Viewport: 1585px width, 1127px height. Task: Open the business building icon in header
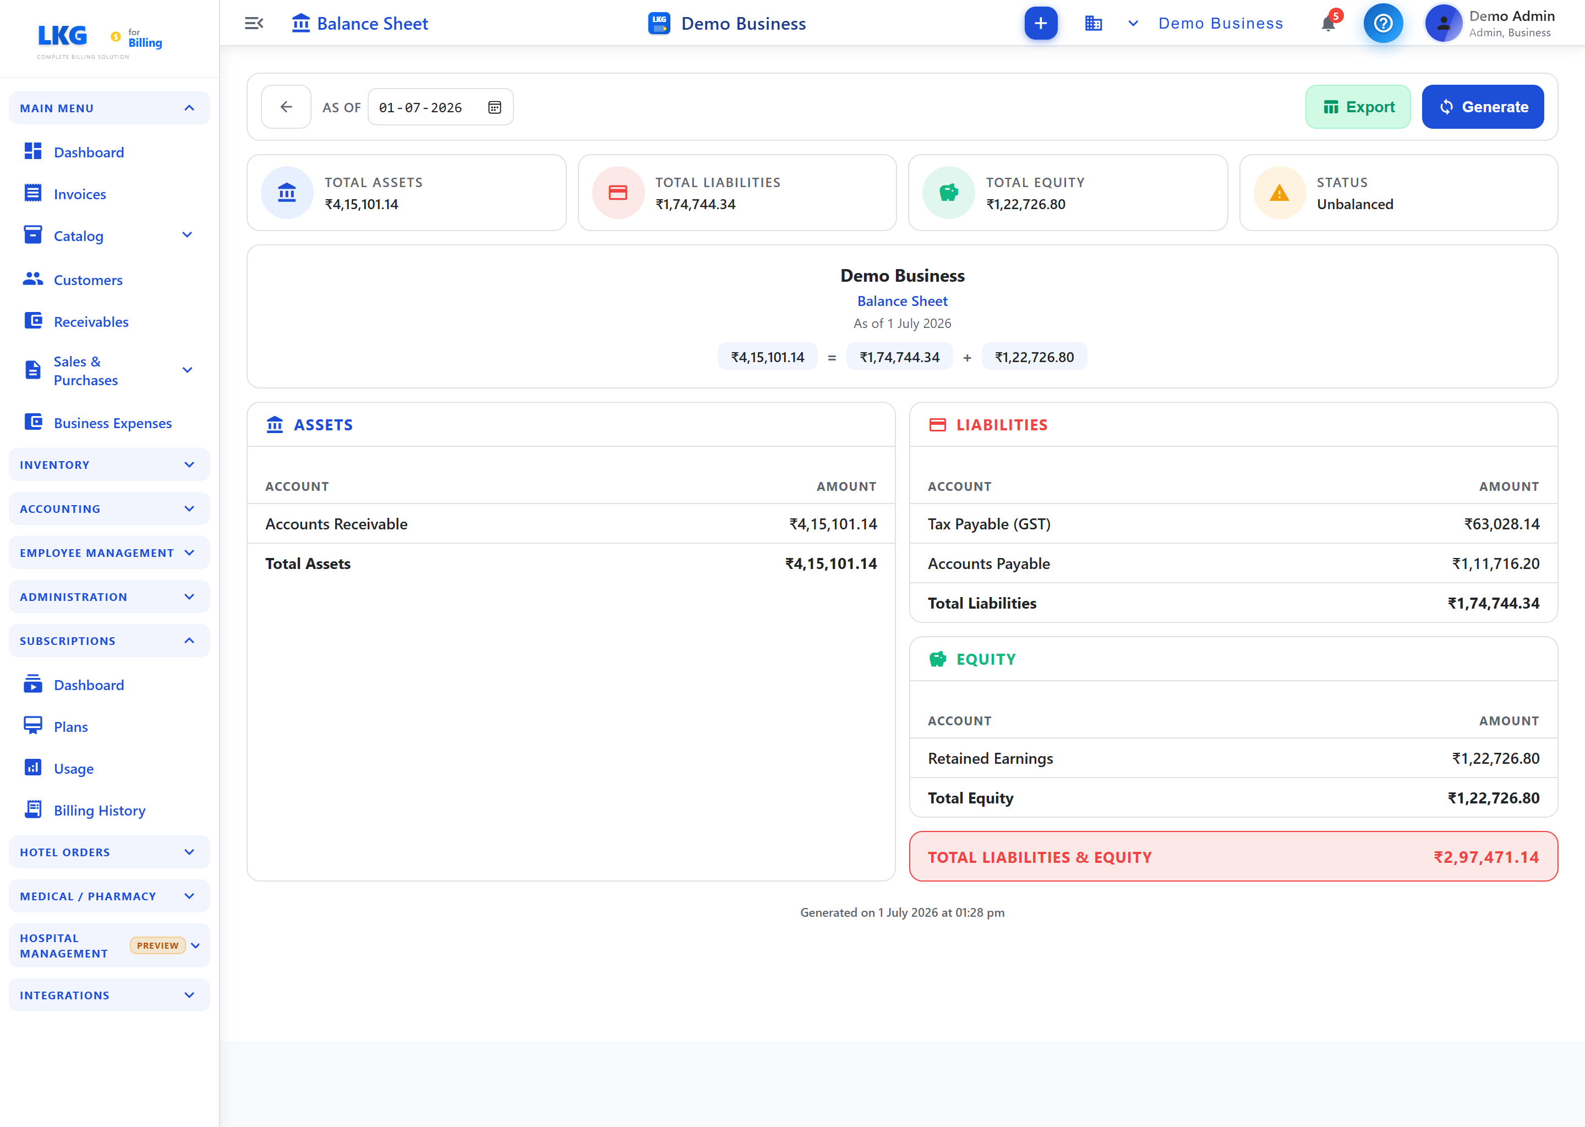[x=1093, y=24]
